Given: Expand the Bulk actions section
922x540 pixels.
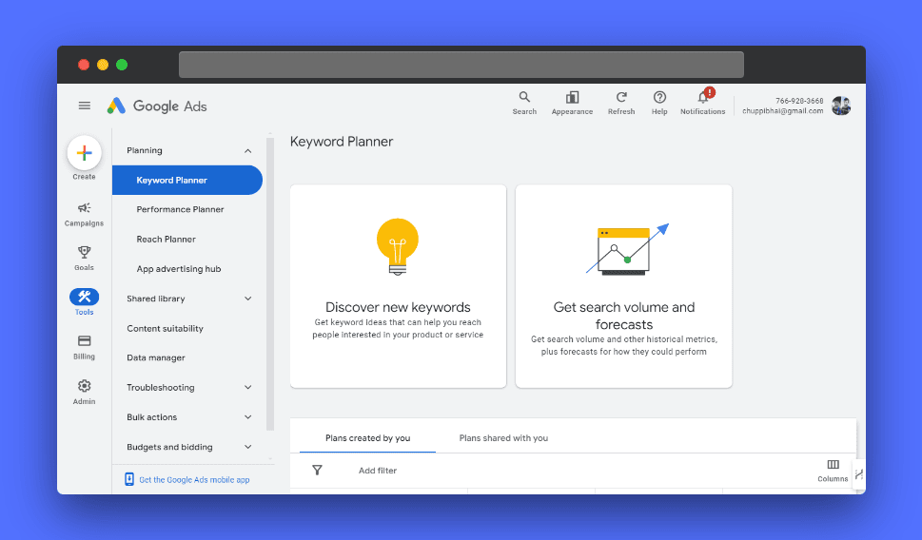Looking at the screenshot, I should pos(248,417).
